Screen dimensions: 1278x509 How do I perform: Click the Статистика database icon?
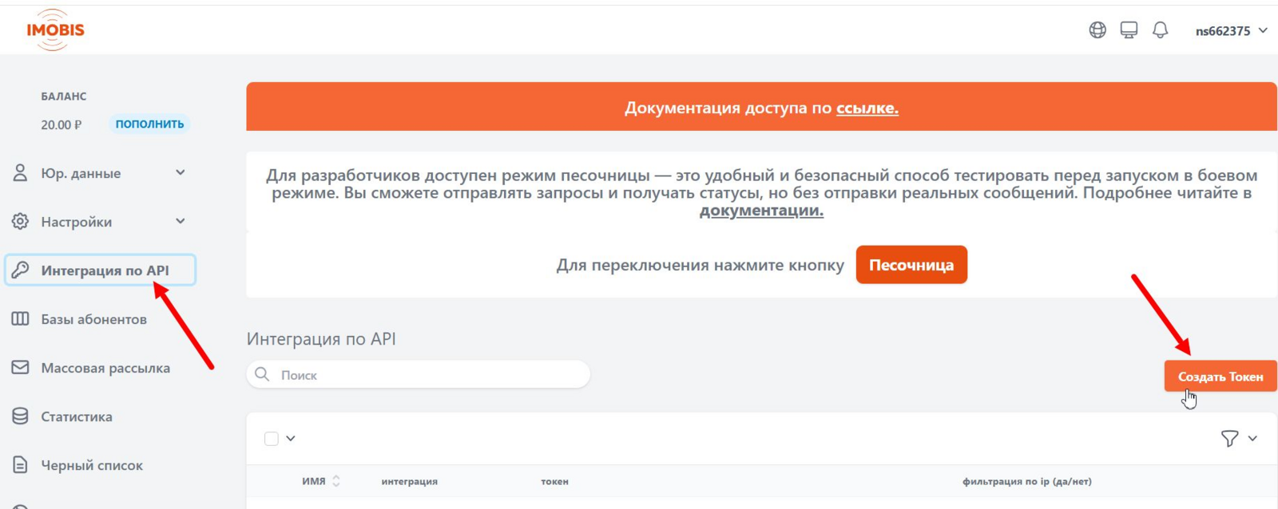20,416
